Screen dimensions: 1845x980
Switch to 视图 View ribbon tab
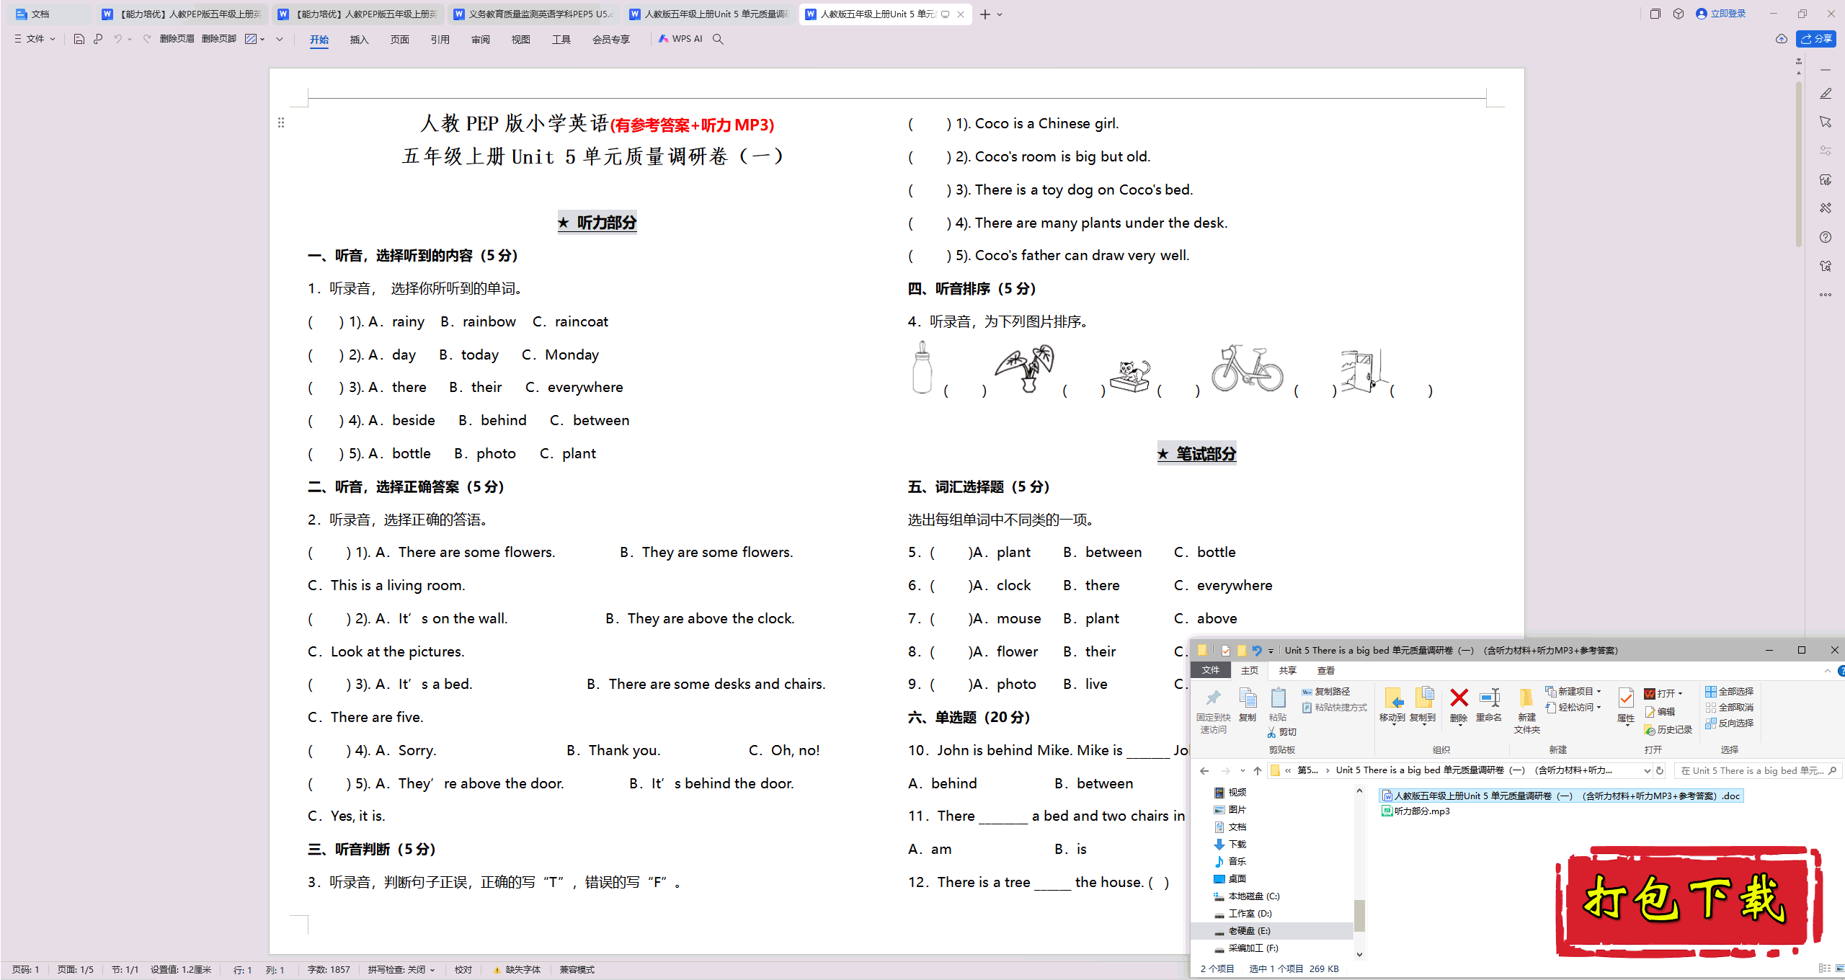tap(520, 40)
